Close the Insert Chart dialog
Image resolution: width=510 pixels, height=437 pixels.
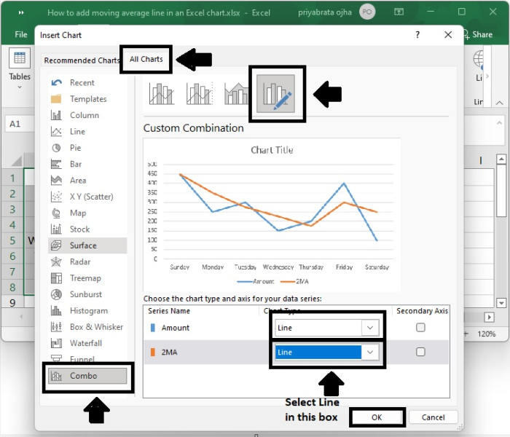click(448, 35)
